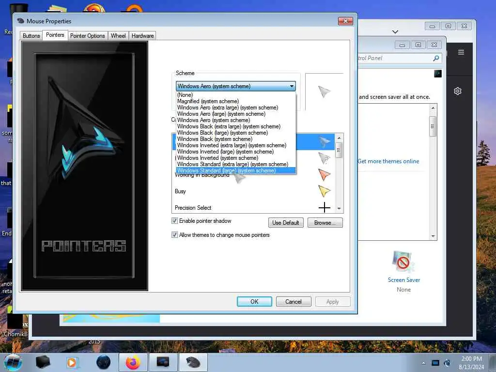
Task: Pick Windows Inverted (large) scheme
Action: [236, 152]
